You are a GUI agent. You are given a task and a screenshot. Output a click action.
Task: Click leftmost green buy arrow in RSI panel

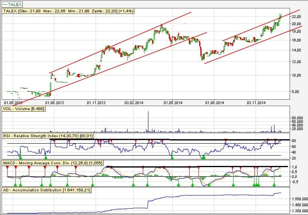click(x=20, y=158)
